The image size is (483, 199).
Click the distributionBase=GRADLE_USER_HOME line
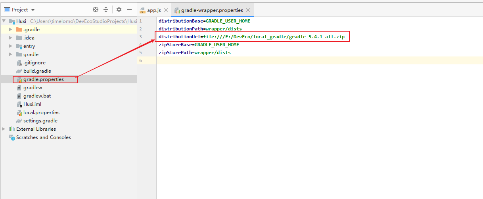[x=204, y=21]
